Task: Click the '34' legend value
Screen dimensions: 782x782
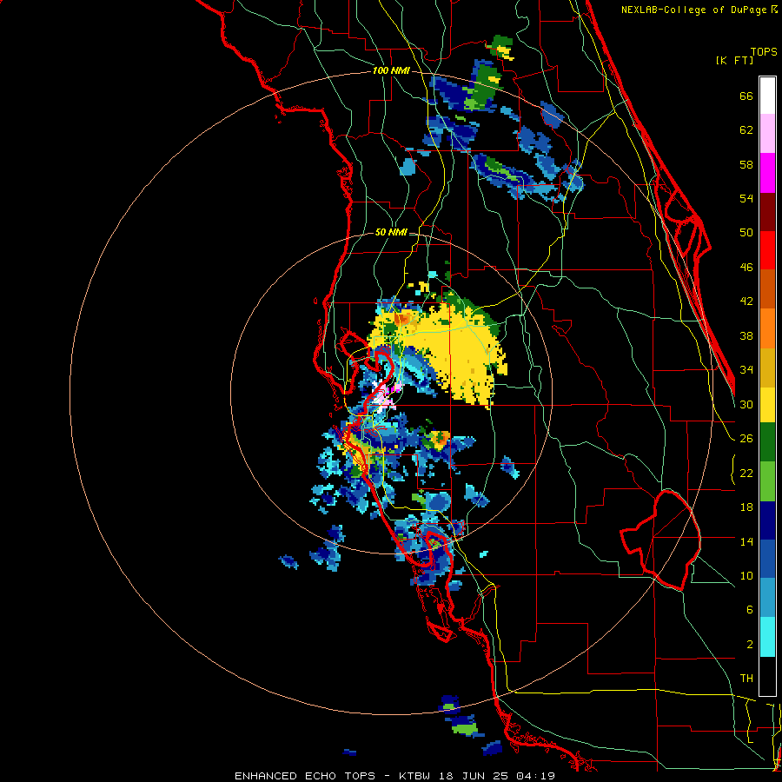Action: (746, 370)
